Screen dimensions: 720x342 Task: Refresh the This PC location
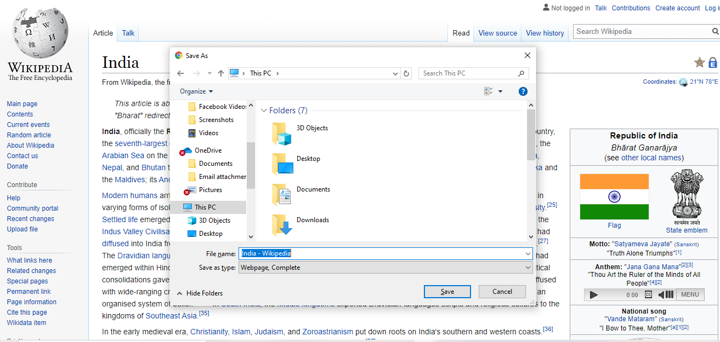[x=406, y=73]
